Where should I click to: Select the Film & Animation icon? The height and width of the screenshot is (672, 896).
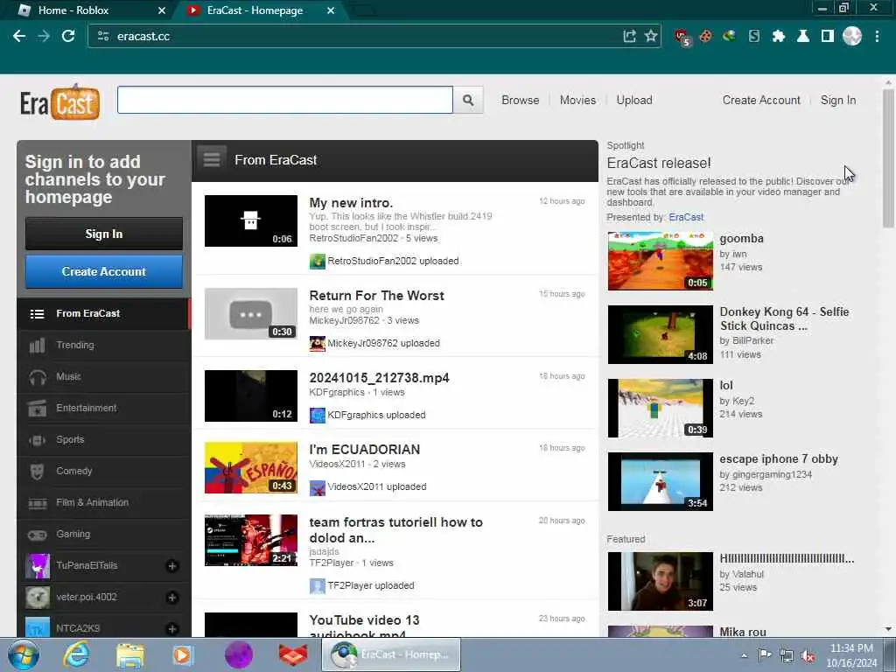[x=37, y=503]
